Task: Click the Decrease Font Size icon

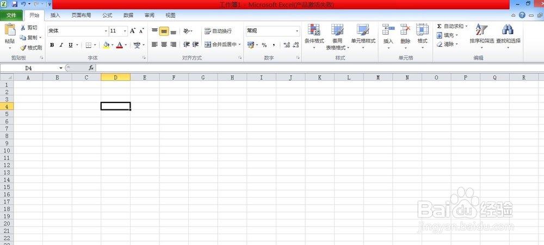Action: click(x=141, y=31)
